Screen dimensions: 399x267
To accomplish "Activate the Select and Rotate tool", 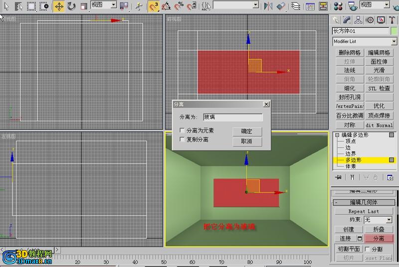I will 71,6.
